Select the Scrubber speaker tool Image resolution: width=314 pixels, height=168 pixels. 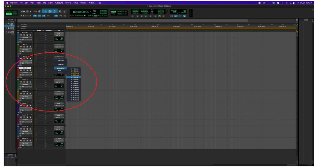click(60, 11)
